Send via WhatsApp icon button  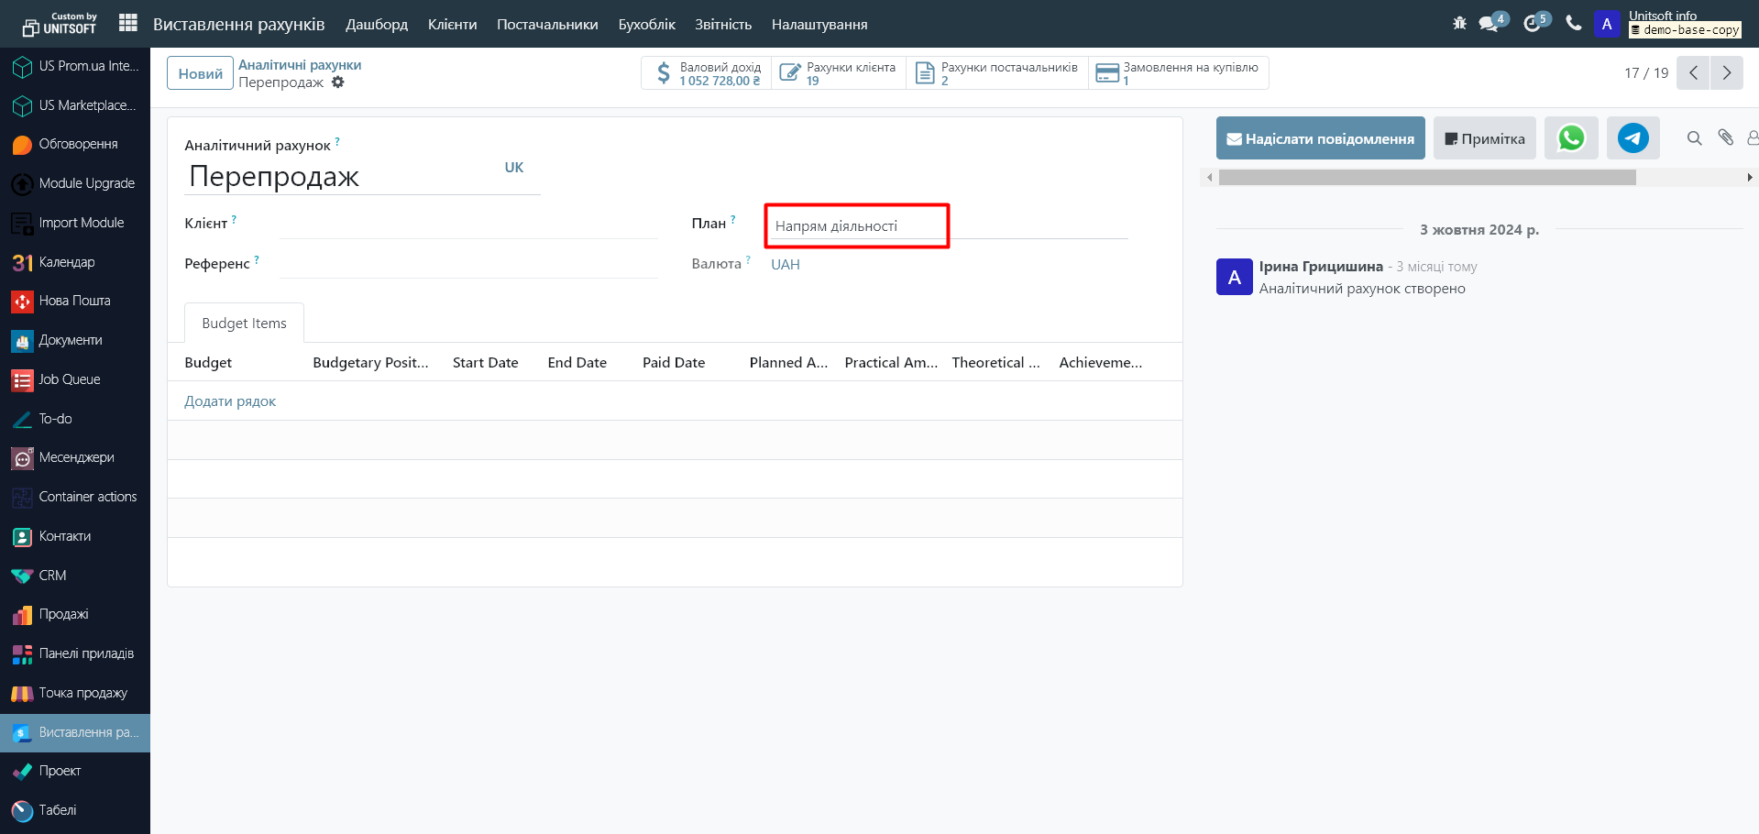coord(1571,138)
